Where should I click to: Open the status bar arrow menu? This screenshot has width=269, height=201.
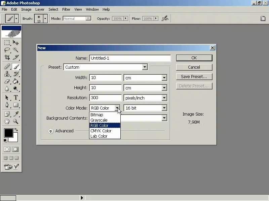tap(82, 198)
